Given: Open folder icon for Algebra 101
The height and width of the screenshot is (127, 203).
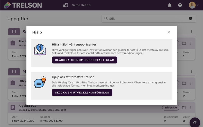Looking at the screenshot, I should [x=184, y=107].
